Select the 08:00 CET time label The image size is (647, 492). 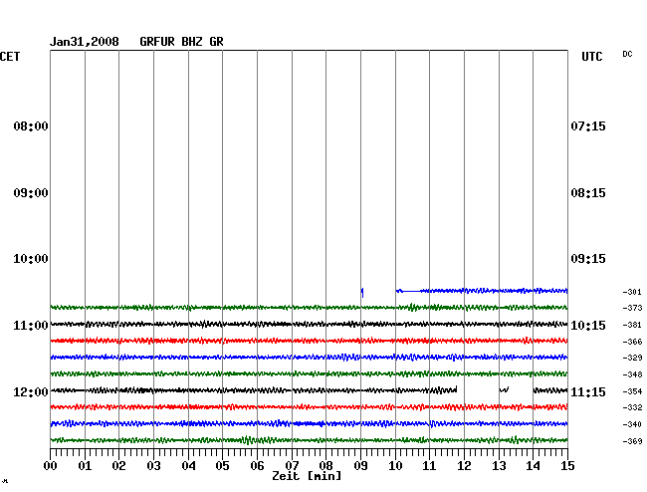coord(31,125)
